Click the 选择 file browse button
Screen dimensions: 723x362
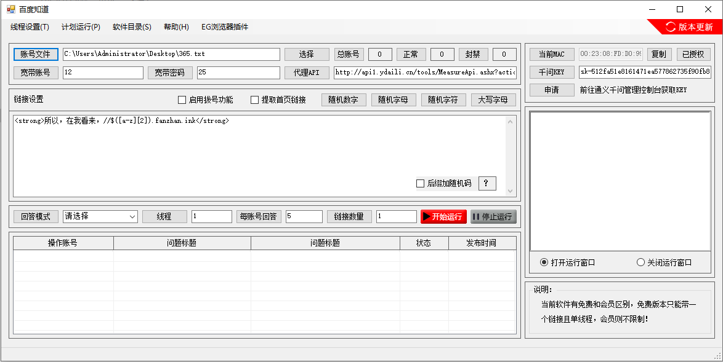[x=307, y=54]
